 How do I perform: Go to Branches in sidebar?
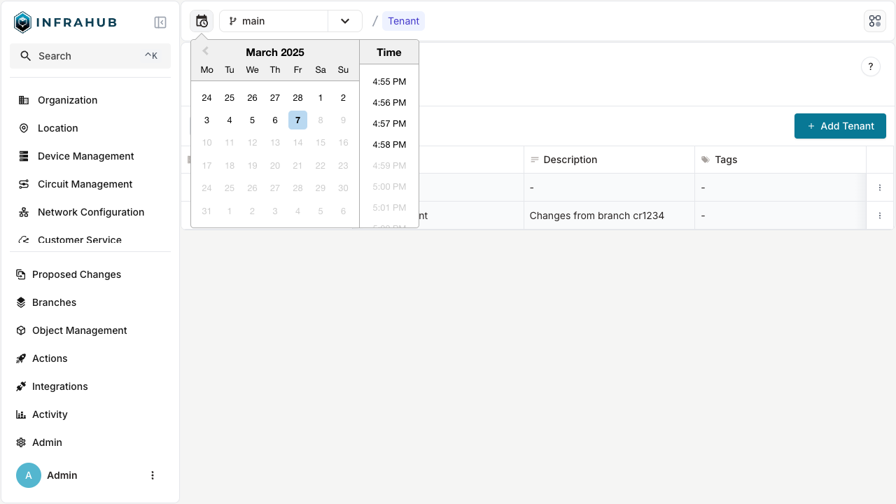point(54,302)
